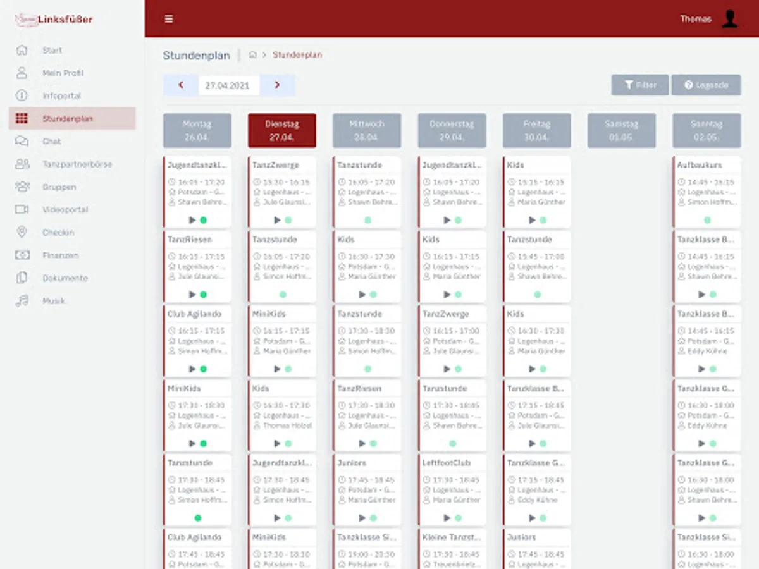The height and width of the screenshot is (569, 759).
Task: Play video of Thursday TanzZwerge card
Action: [447, 369]
